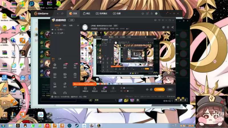Open the layout icon beside the bell
Screen dimensions: 228x128
163,27
